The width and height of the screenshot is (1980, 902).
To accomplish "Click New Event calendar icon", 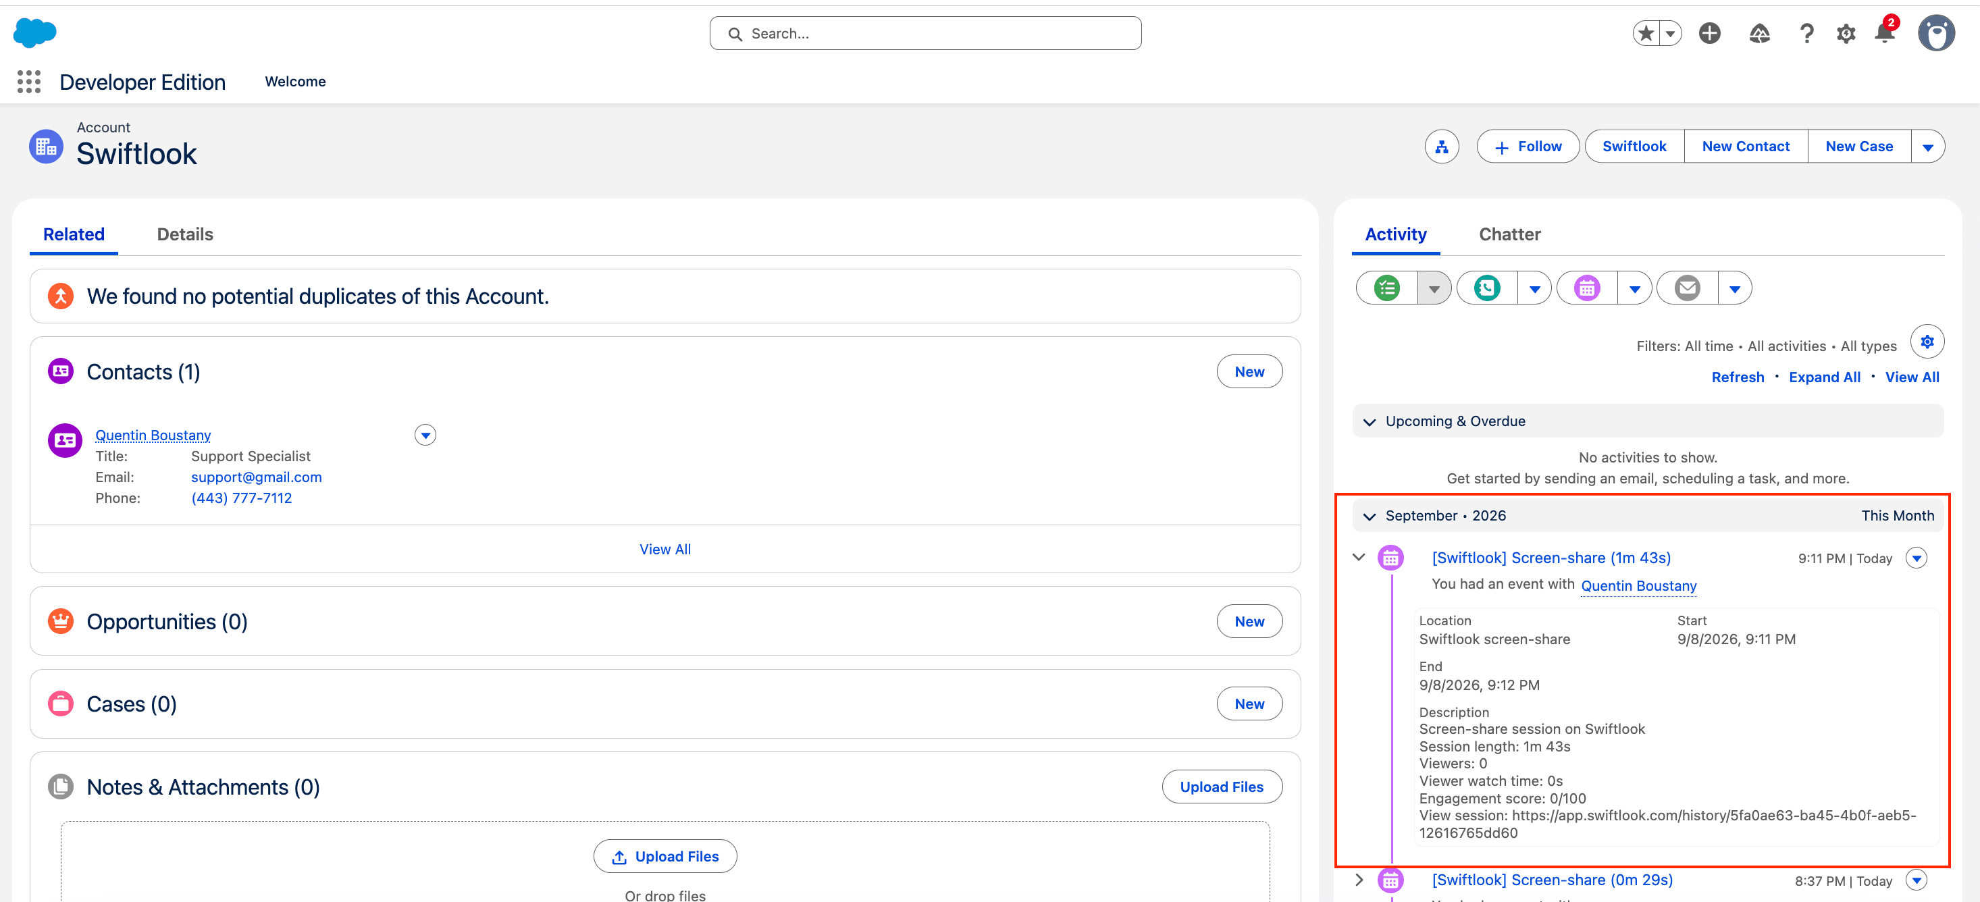I will (x=1586, y=288).
